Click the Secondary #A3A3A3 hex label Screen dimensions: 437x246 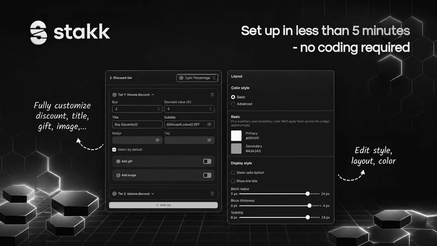[x=253, y=151]
